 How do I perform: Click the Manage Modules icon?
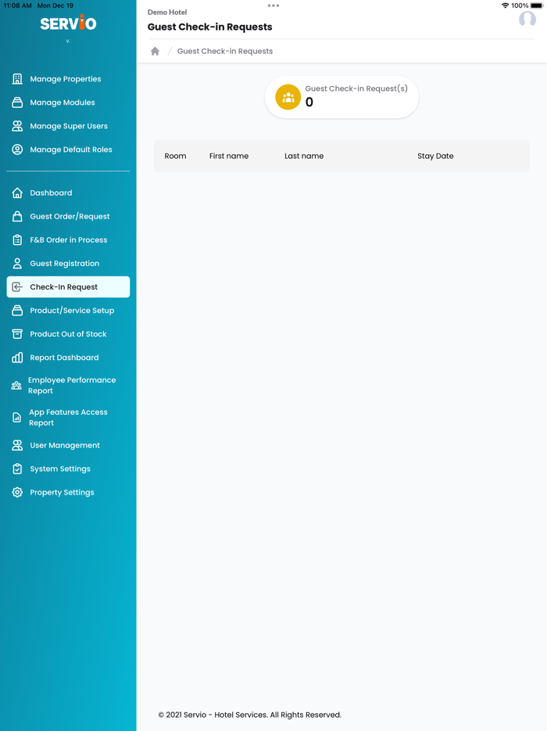[17, 103]
